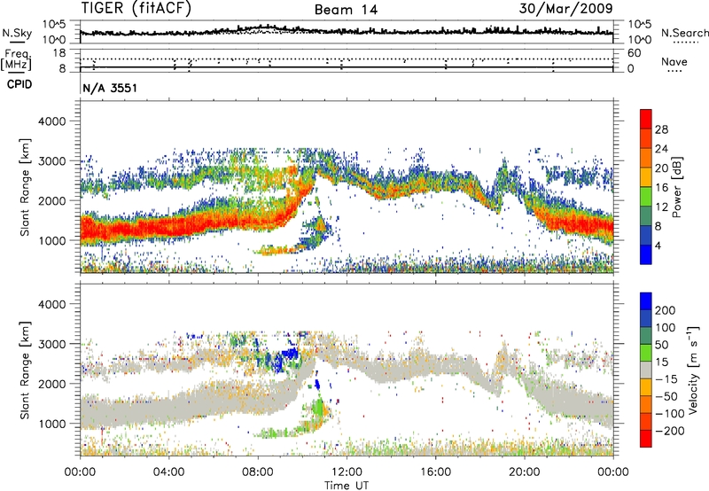Viewport: 709px width, 491px height.
Task: Select the 16:00 time axis label
Action: pyautogui.click(x=435, y=472)
